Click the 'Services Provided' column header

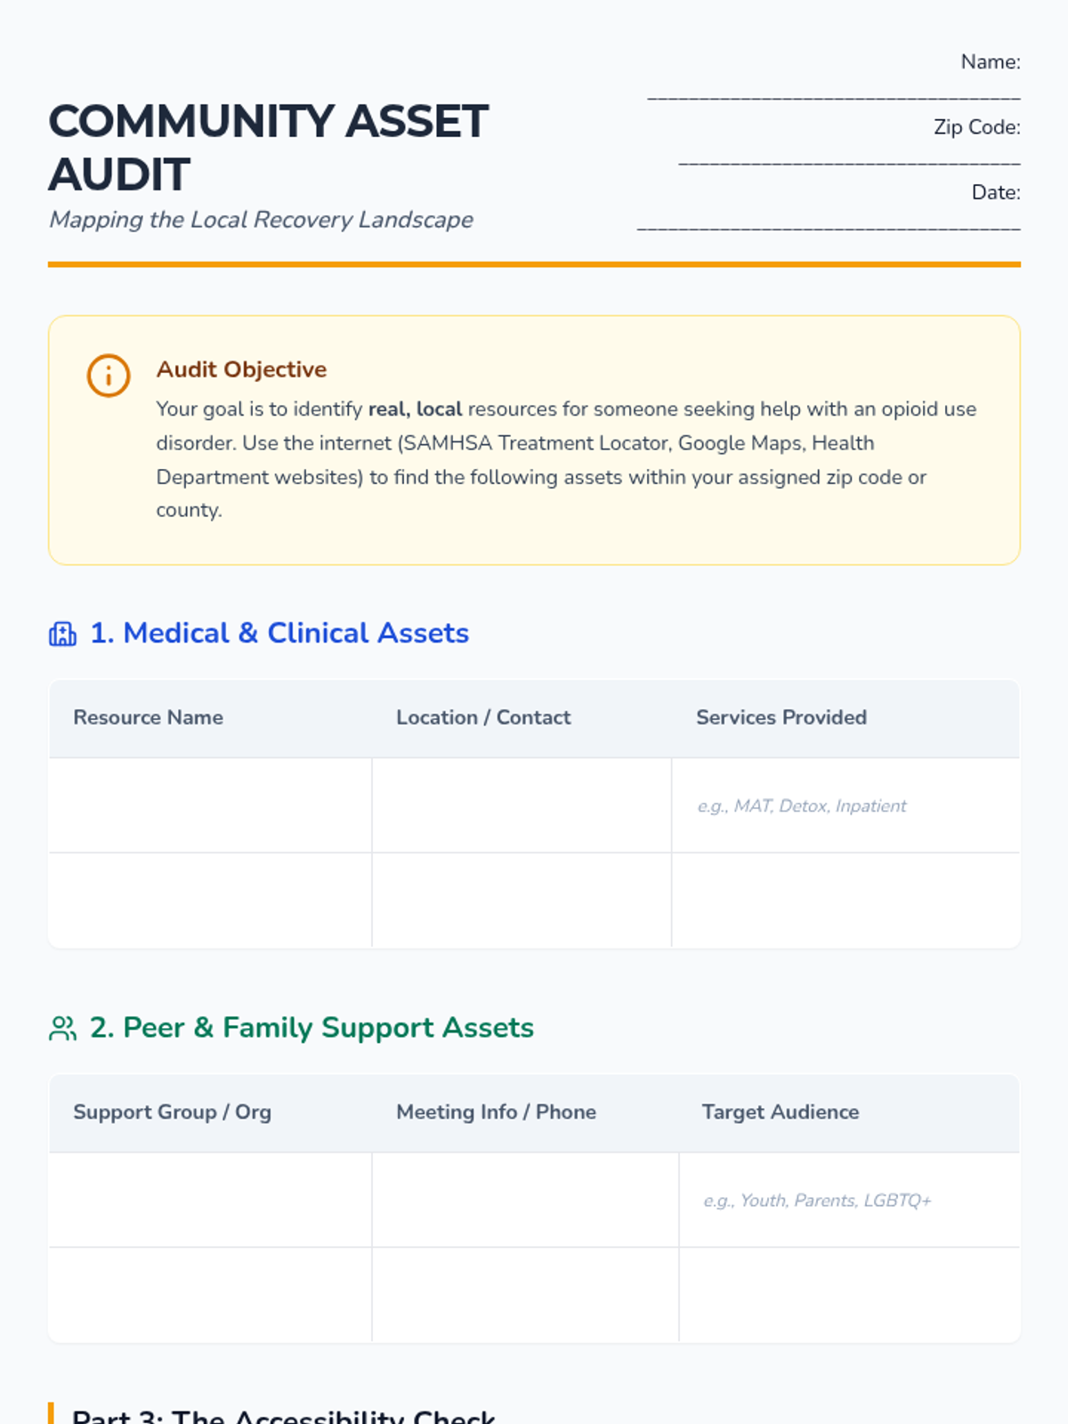(781, 717)
